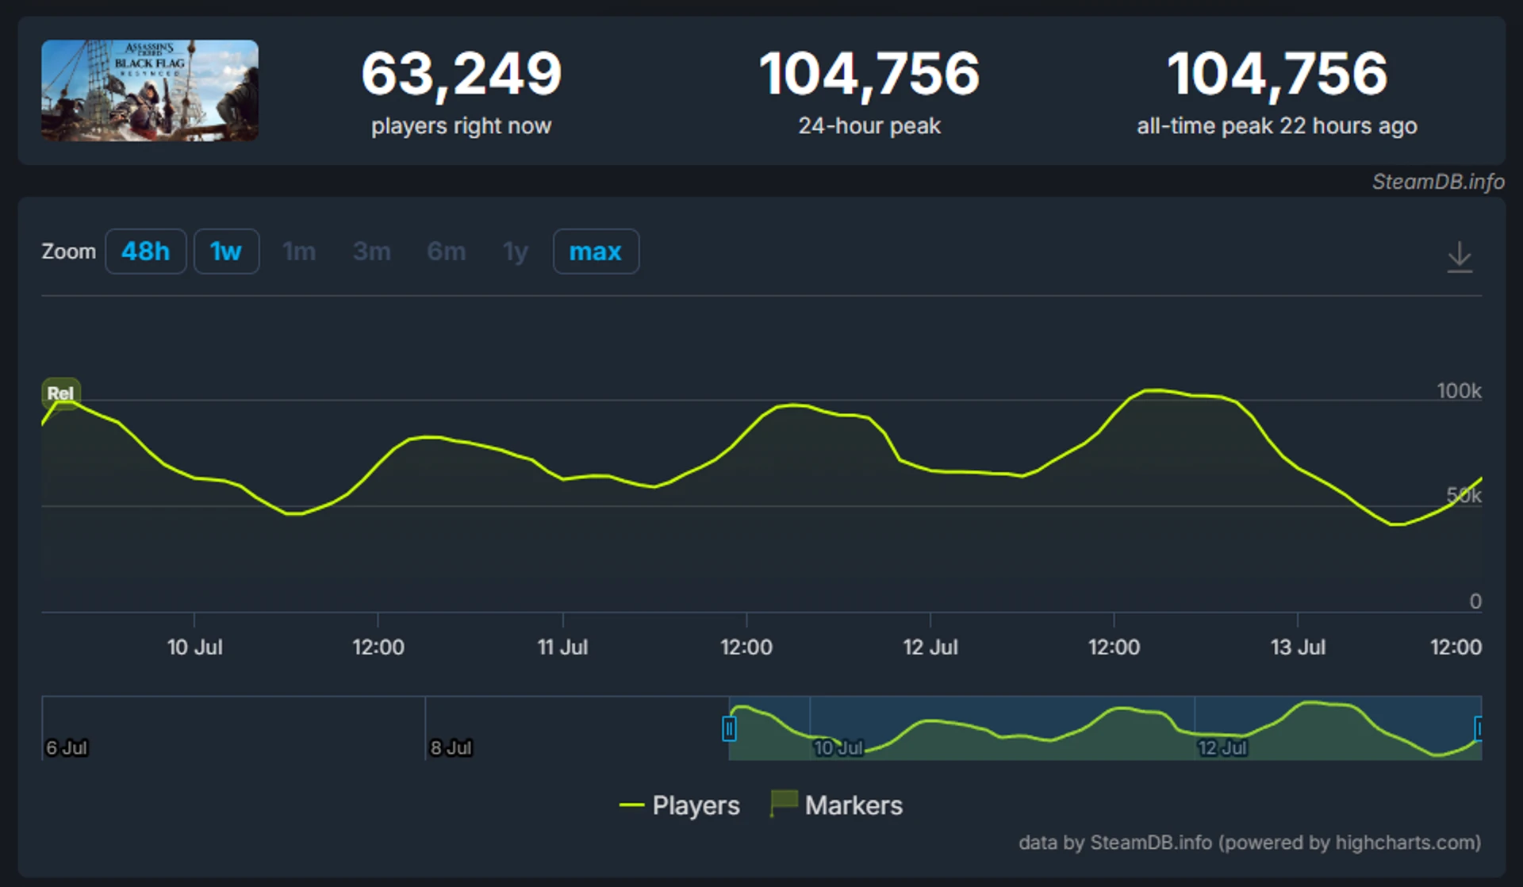Screen dimensions: 1523x887
Task: Download chart data via the arrow icon
Action: [x=1460, y=257]
